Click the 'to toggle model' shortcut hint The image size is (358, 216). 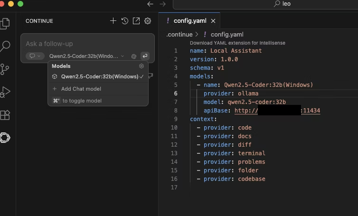pos(77,101)
